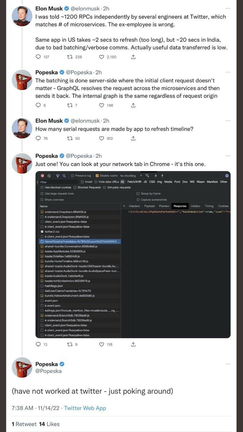Retweet the network tab tweet with 9 retweets
This screenshot has width=243, height=432.
pos(69,344)
